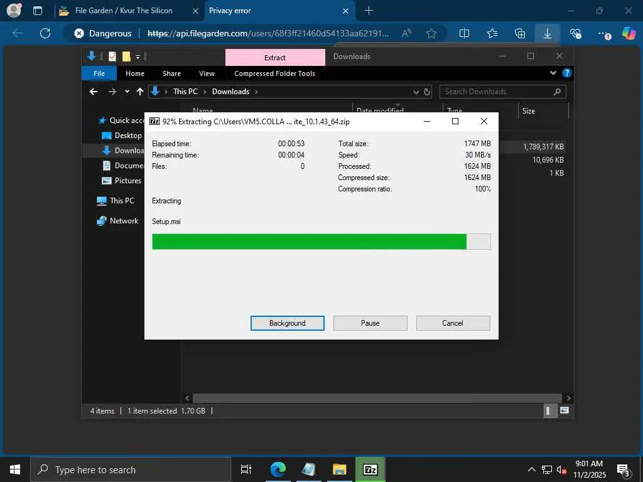Click the Edge profile avatar icon
Screen dimensions: 643x482
pyautogui.click(x=14, y=10)
